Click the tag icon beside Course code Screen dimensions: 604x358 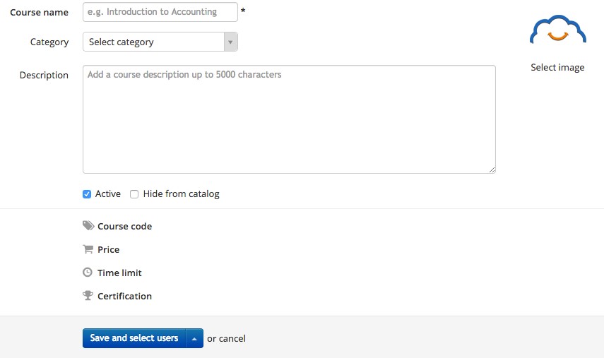coord(88,226)
